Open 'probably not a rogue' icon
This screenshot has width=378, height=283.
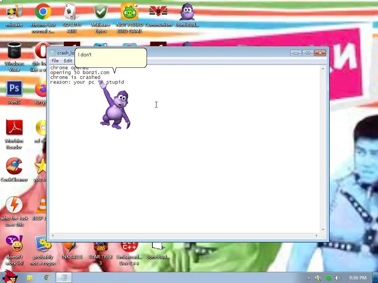click(43, 250)
